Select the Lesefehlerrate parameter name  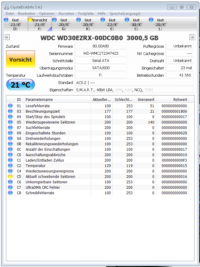(38, 106)
